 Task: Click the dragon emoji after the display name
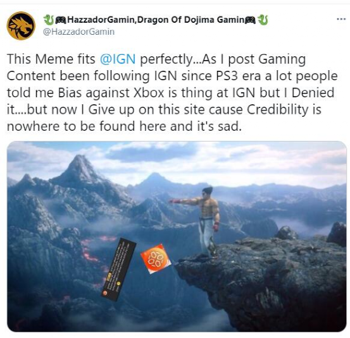point(263,20)
